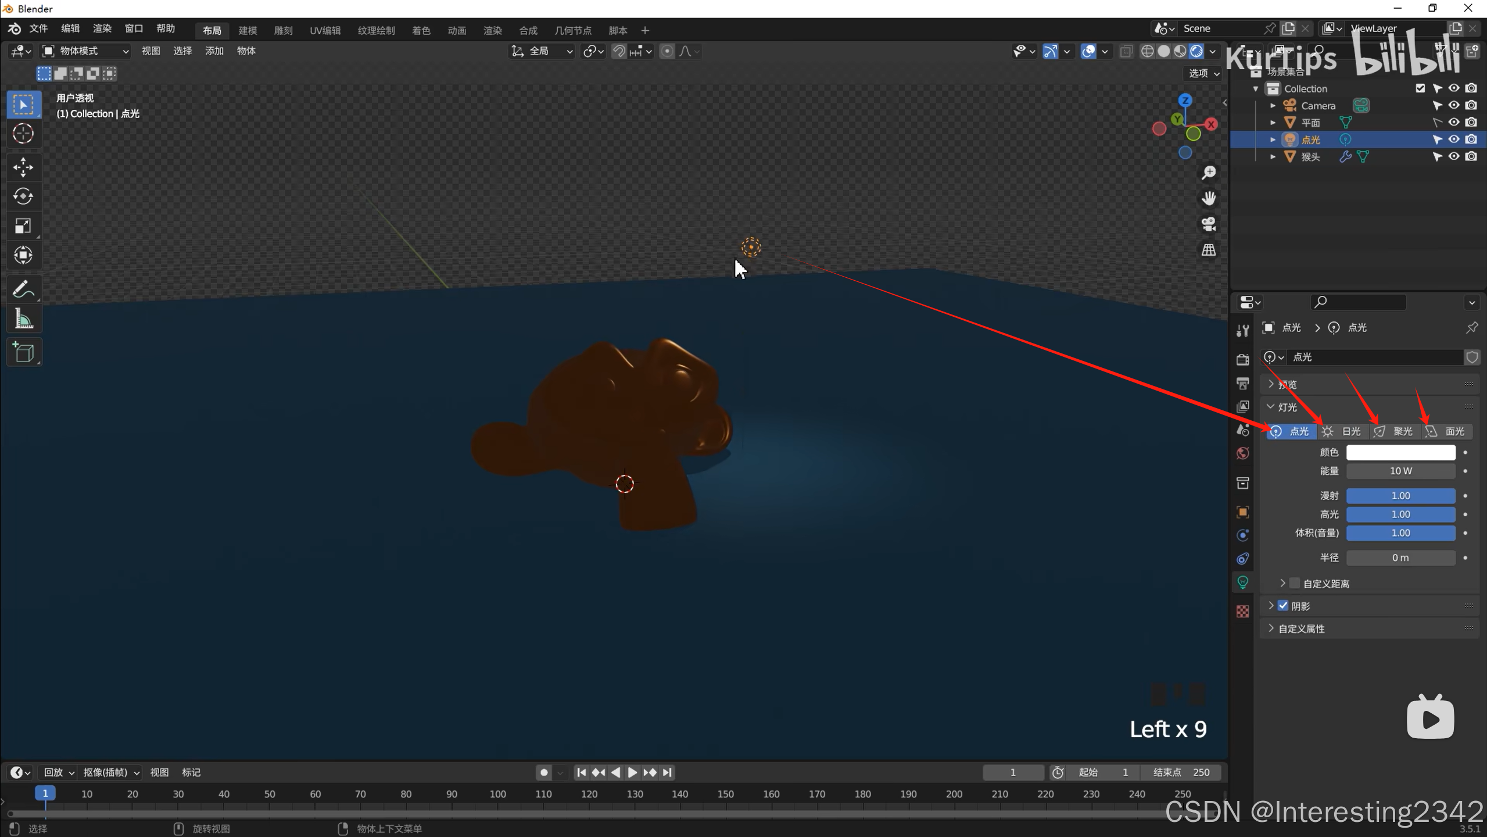The height and width of the screenshot is (837, 1487).
Task: Open the Object Mode dropdown
Action: click(86, 51)
